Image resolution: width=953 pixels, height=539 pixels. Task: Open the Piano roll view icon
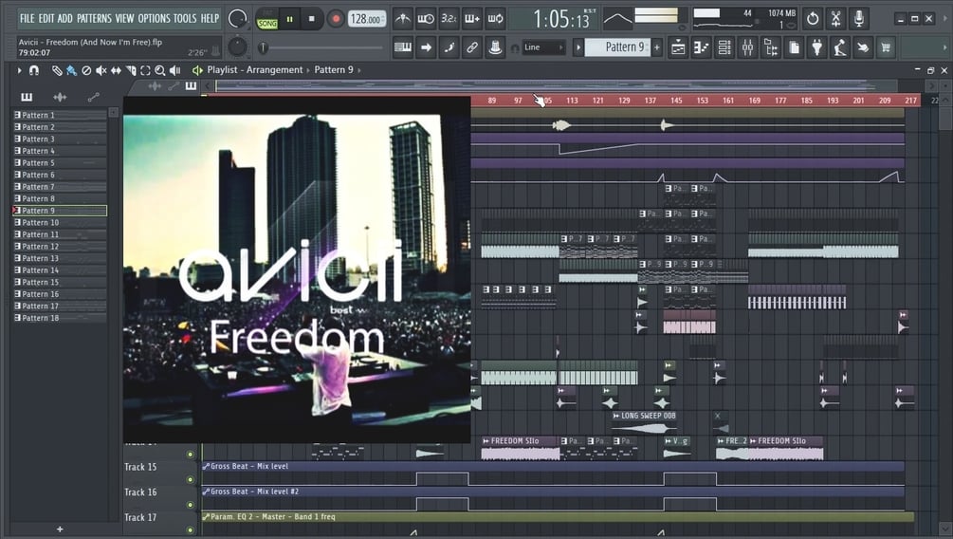pos(701,47)
